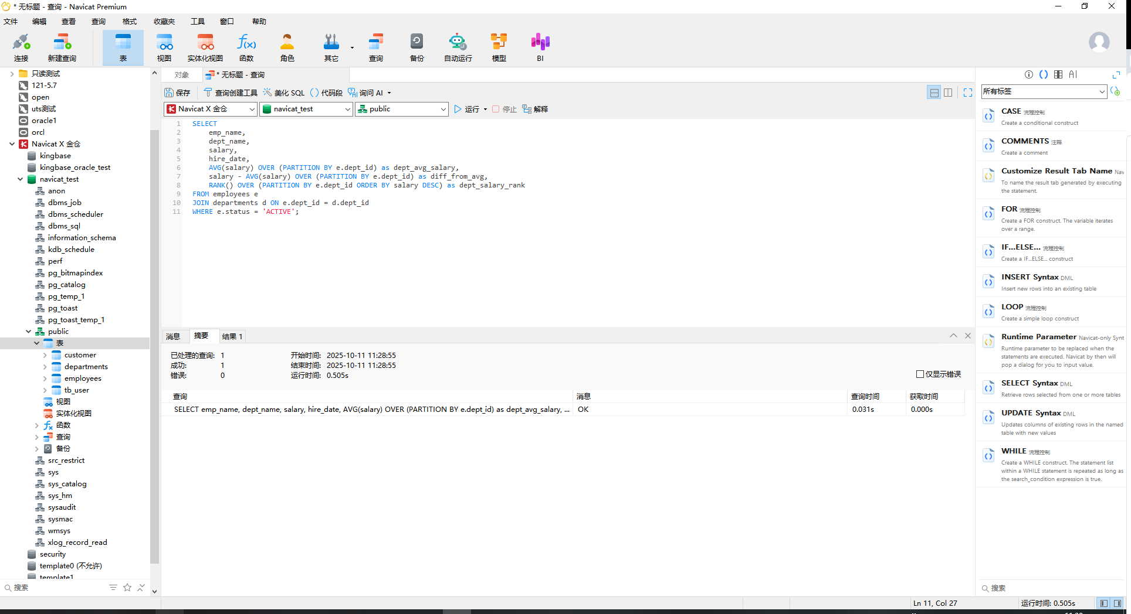Show the DDL/table grid icon in right pane
Viewport: 1131px width, 614px height.
[x=1058, y=74]
